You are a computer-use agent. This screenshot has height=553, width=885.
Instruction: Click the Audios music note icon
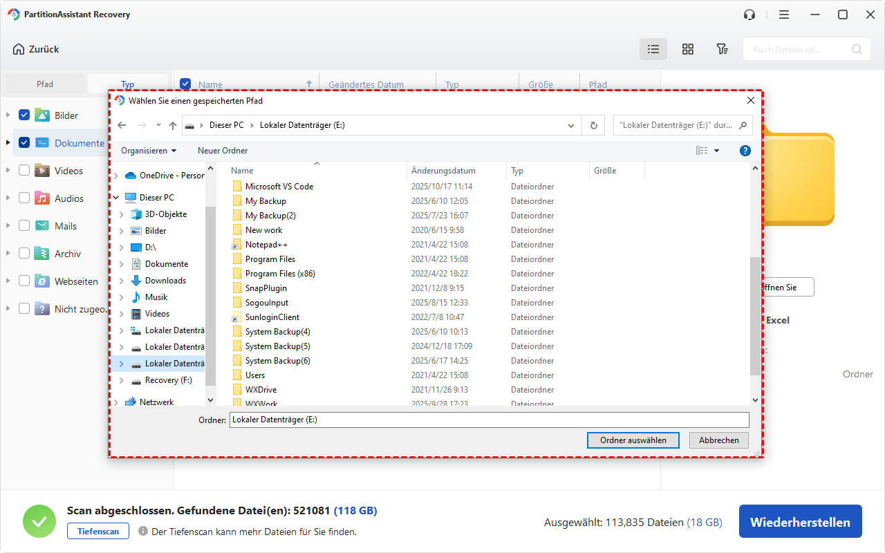click(x=42, y=198)
